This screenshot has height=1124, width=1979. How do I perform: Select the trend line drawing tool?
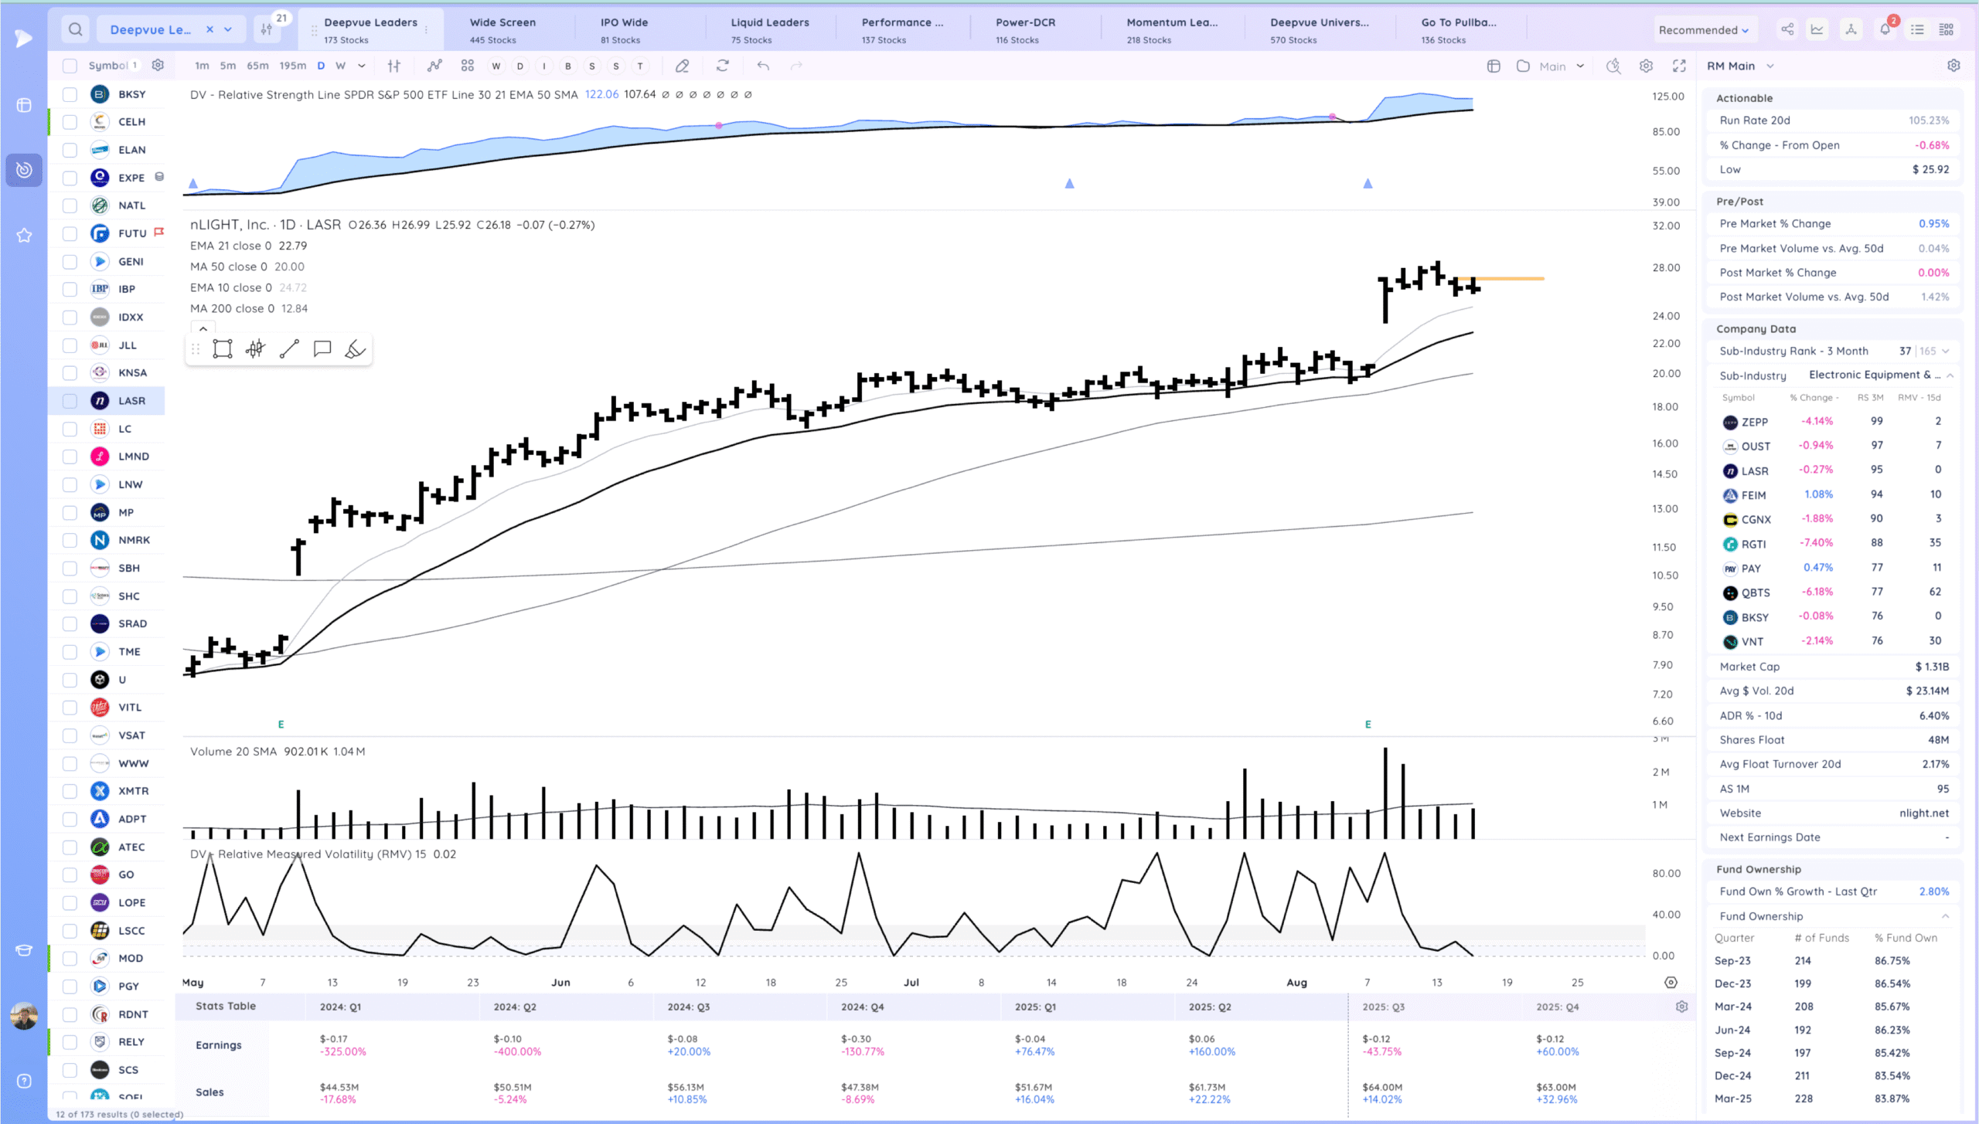coord(289,349)
